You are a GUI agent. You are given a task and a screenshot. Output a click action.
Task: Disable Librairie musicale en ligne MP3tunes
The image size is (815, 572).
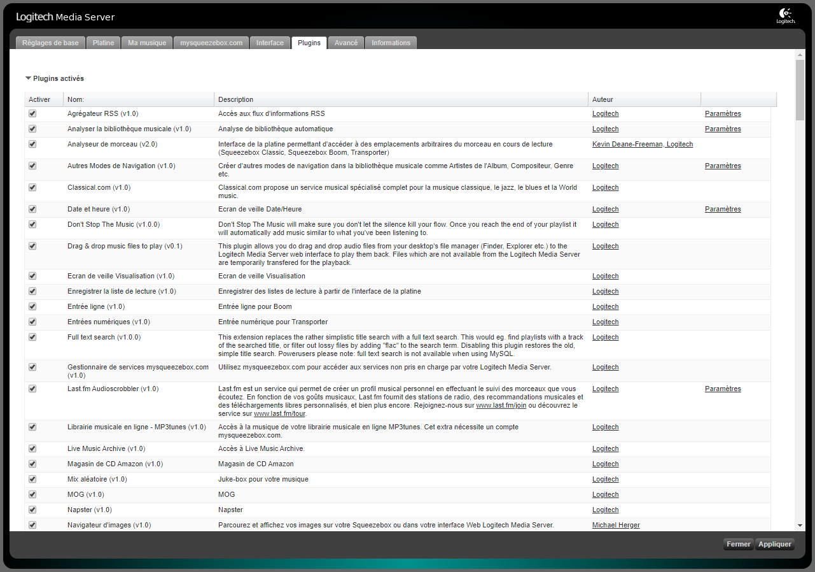[32, 427]
